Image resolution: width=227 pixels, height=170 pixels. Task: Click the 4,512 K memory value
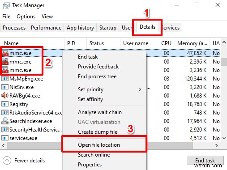(198, 138)
